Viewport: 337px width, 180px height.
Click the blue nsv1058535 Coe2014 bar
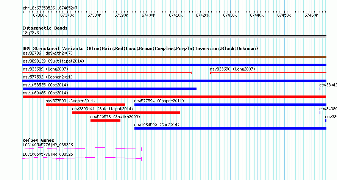(x=109, y=89)
